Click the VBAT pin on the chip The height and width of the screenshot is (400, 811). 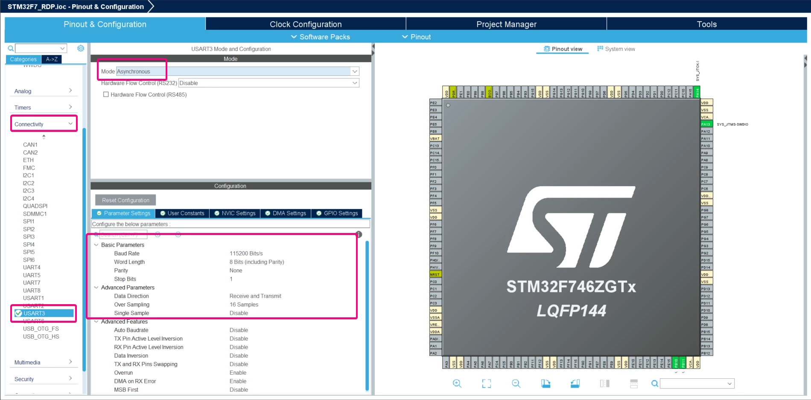point(435,138)
